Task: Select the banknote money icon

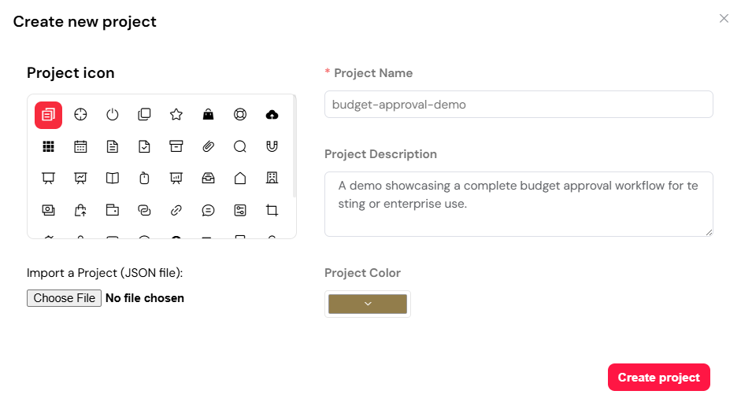Action: (x=48, y=210)
